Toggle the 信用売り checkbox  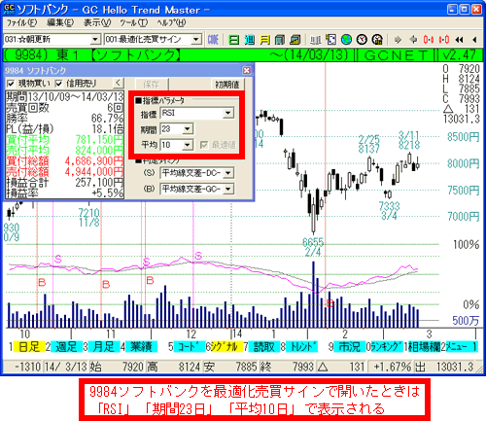(x=58, y=84)
